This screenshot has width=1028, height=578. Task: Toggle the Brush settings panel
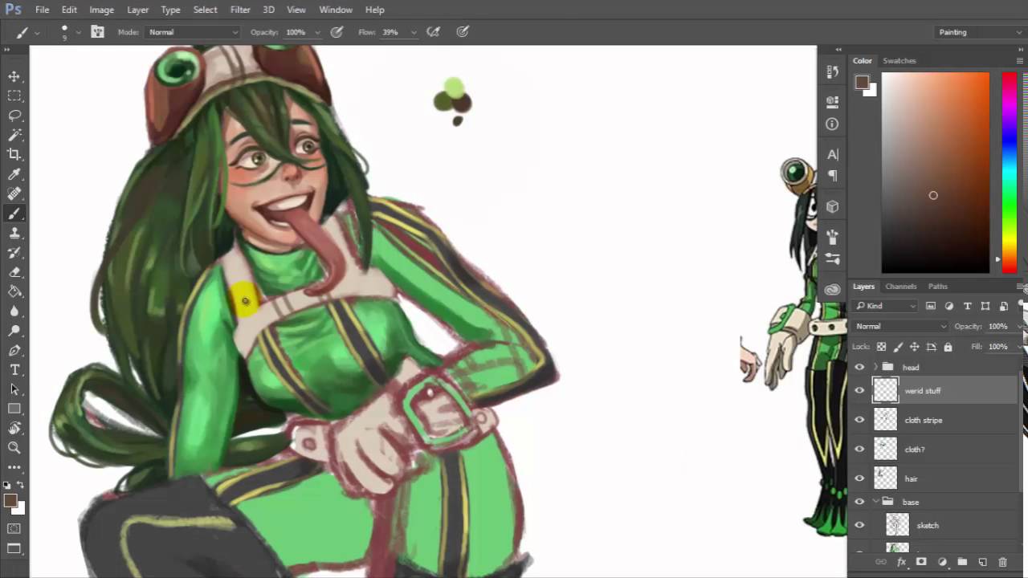(x=97, y=32)
